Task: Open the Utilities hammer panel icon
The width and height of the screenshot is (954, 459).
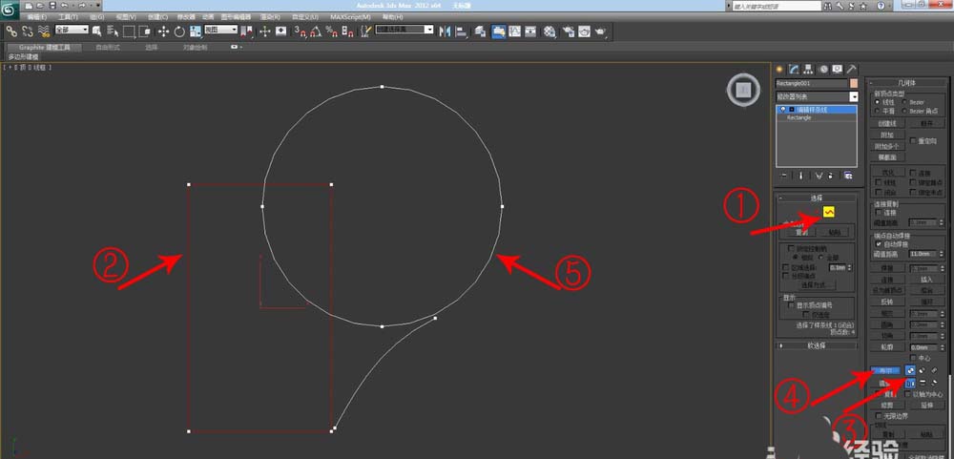Action: click(x=850, y=69)
